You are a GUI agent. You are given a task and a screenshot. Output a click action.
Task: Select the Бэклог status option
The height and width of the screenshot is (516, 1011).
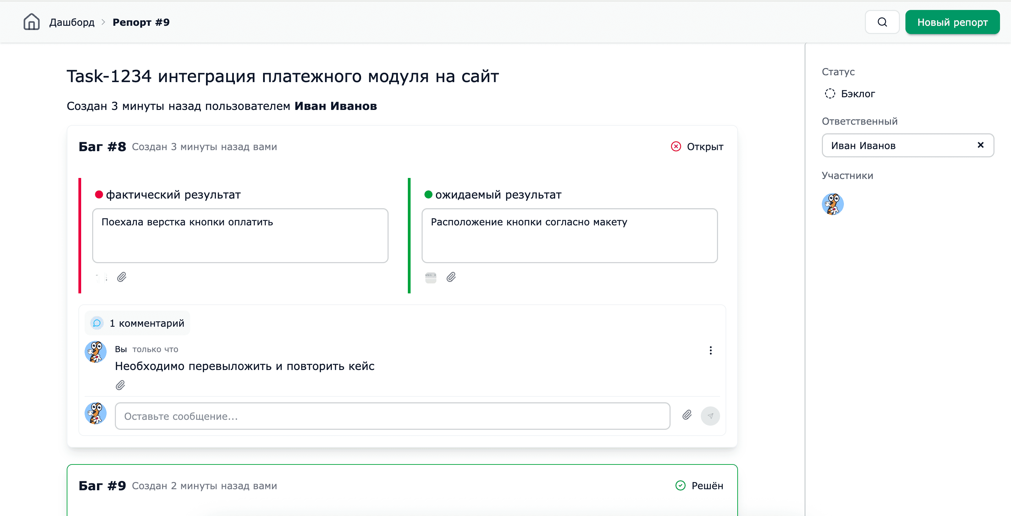click(858, 93)
